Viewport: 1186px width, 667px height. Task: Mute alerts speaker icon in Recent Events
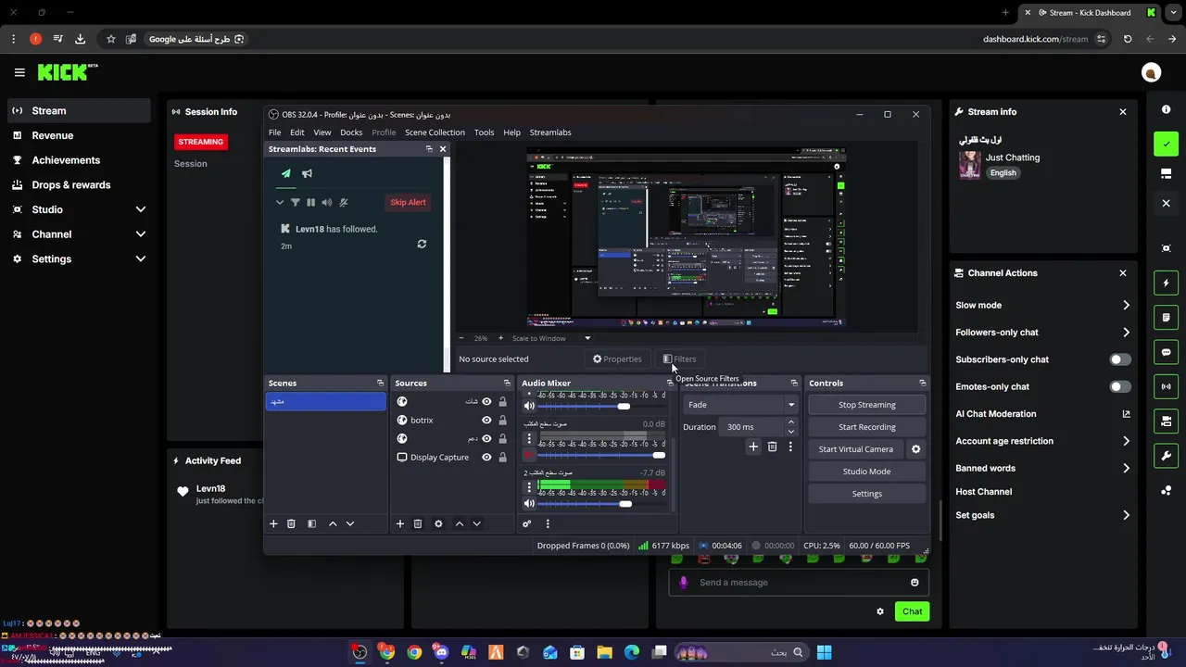coord(326,202)
